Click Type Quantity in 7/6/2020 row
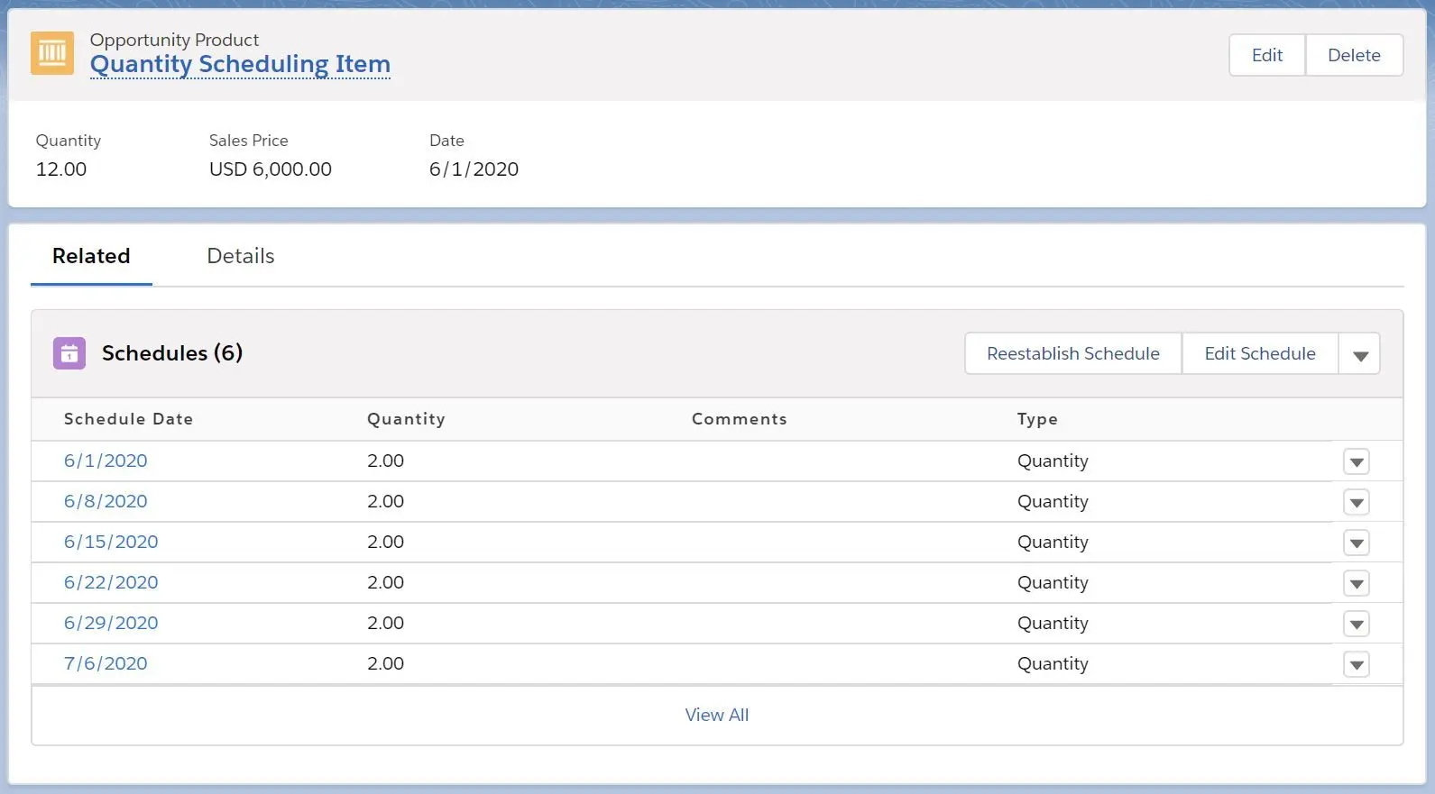This screenshot has width=1435, height=794. (1053, 664)
